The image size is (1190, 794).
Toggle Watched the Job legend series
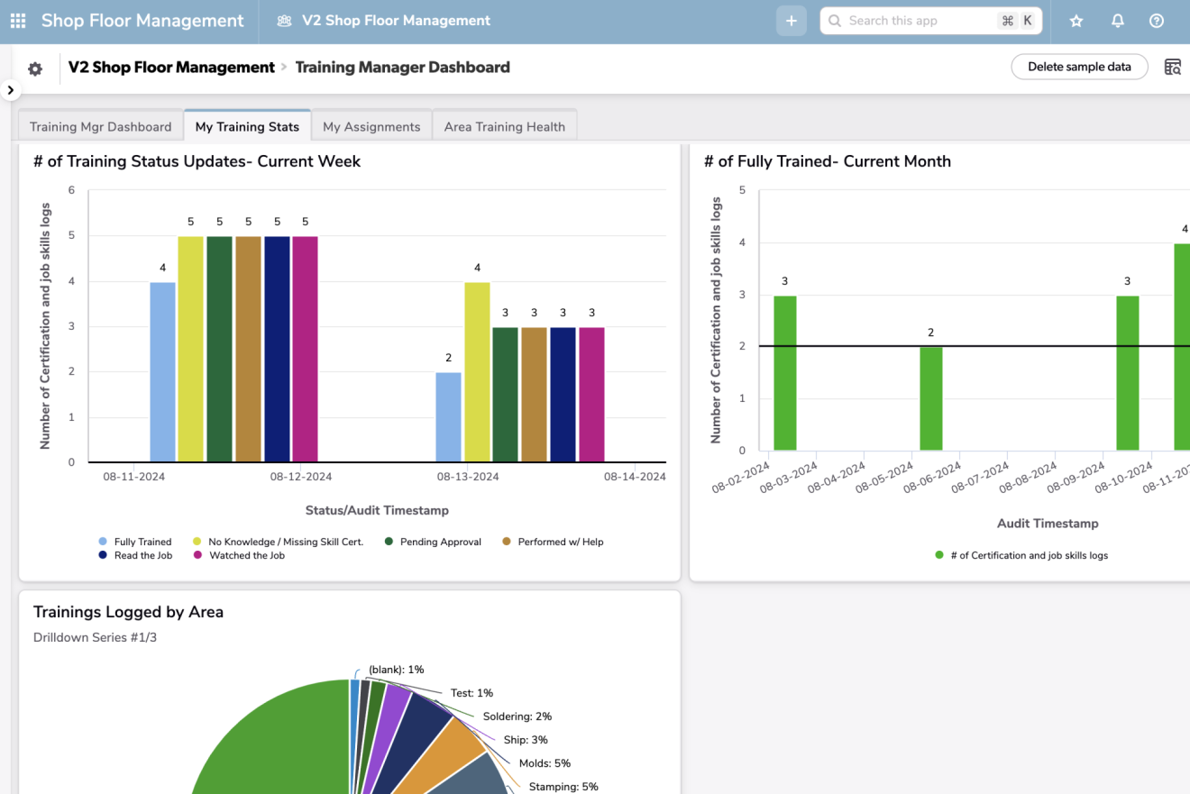[x=246, y=555]
